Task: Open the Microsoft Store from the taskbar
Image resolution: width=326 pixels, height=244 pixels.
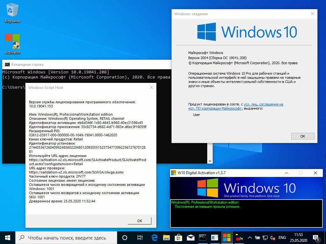Action: tap(179, 237)
